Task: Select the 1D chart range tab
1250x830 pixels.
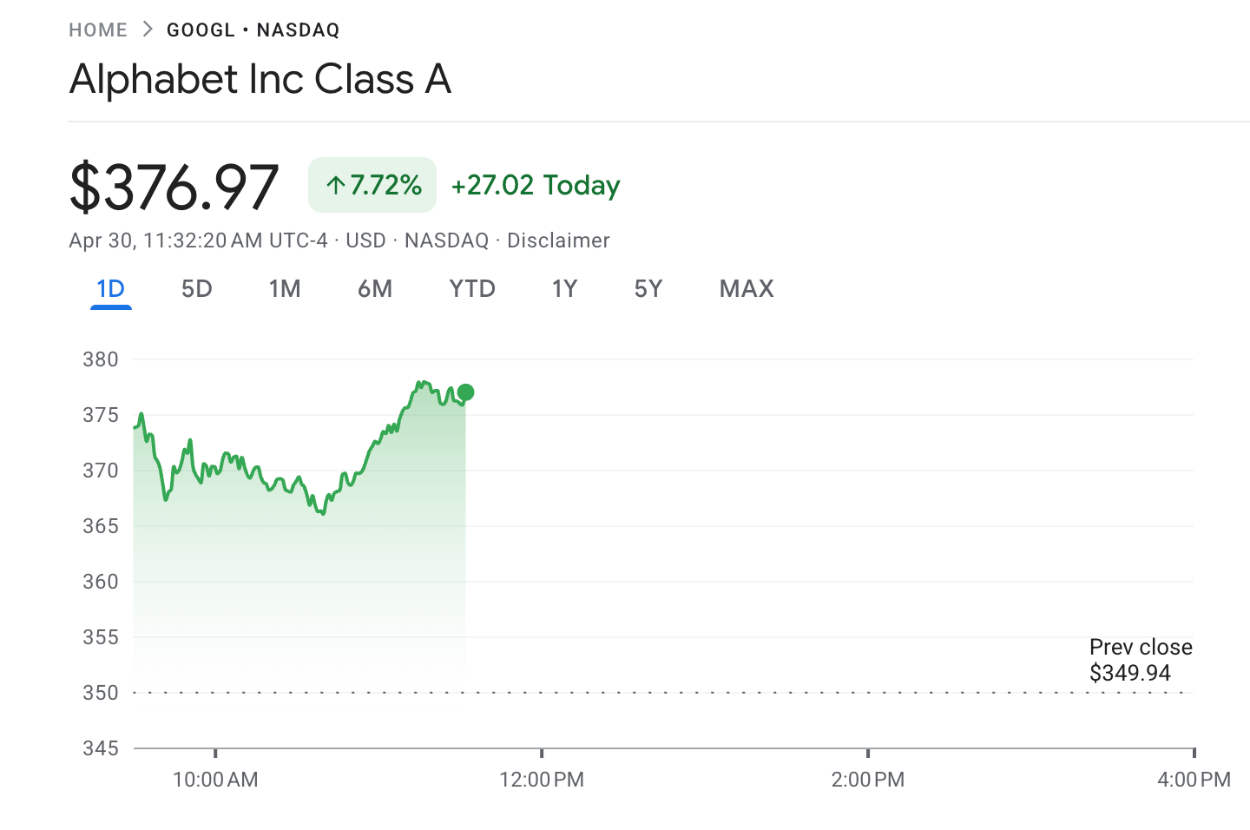Action: (110, 289)
